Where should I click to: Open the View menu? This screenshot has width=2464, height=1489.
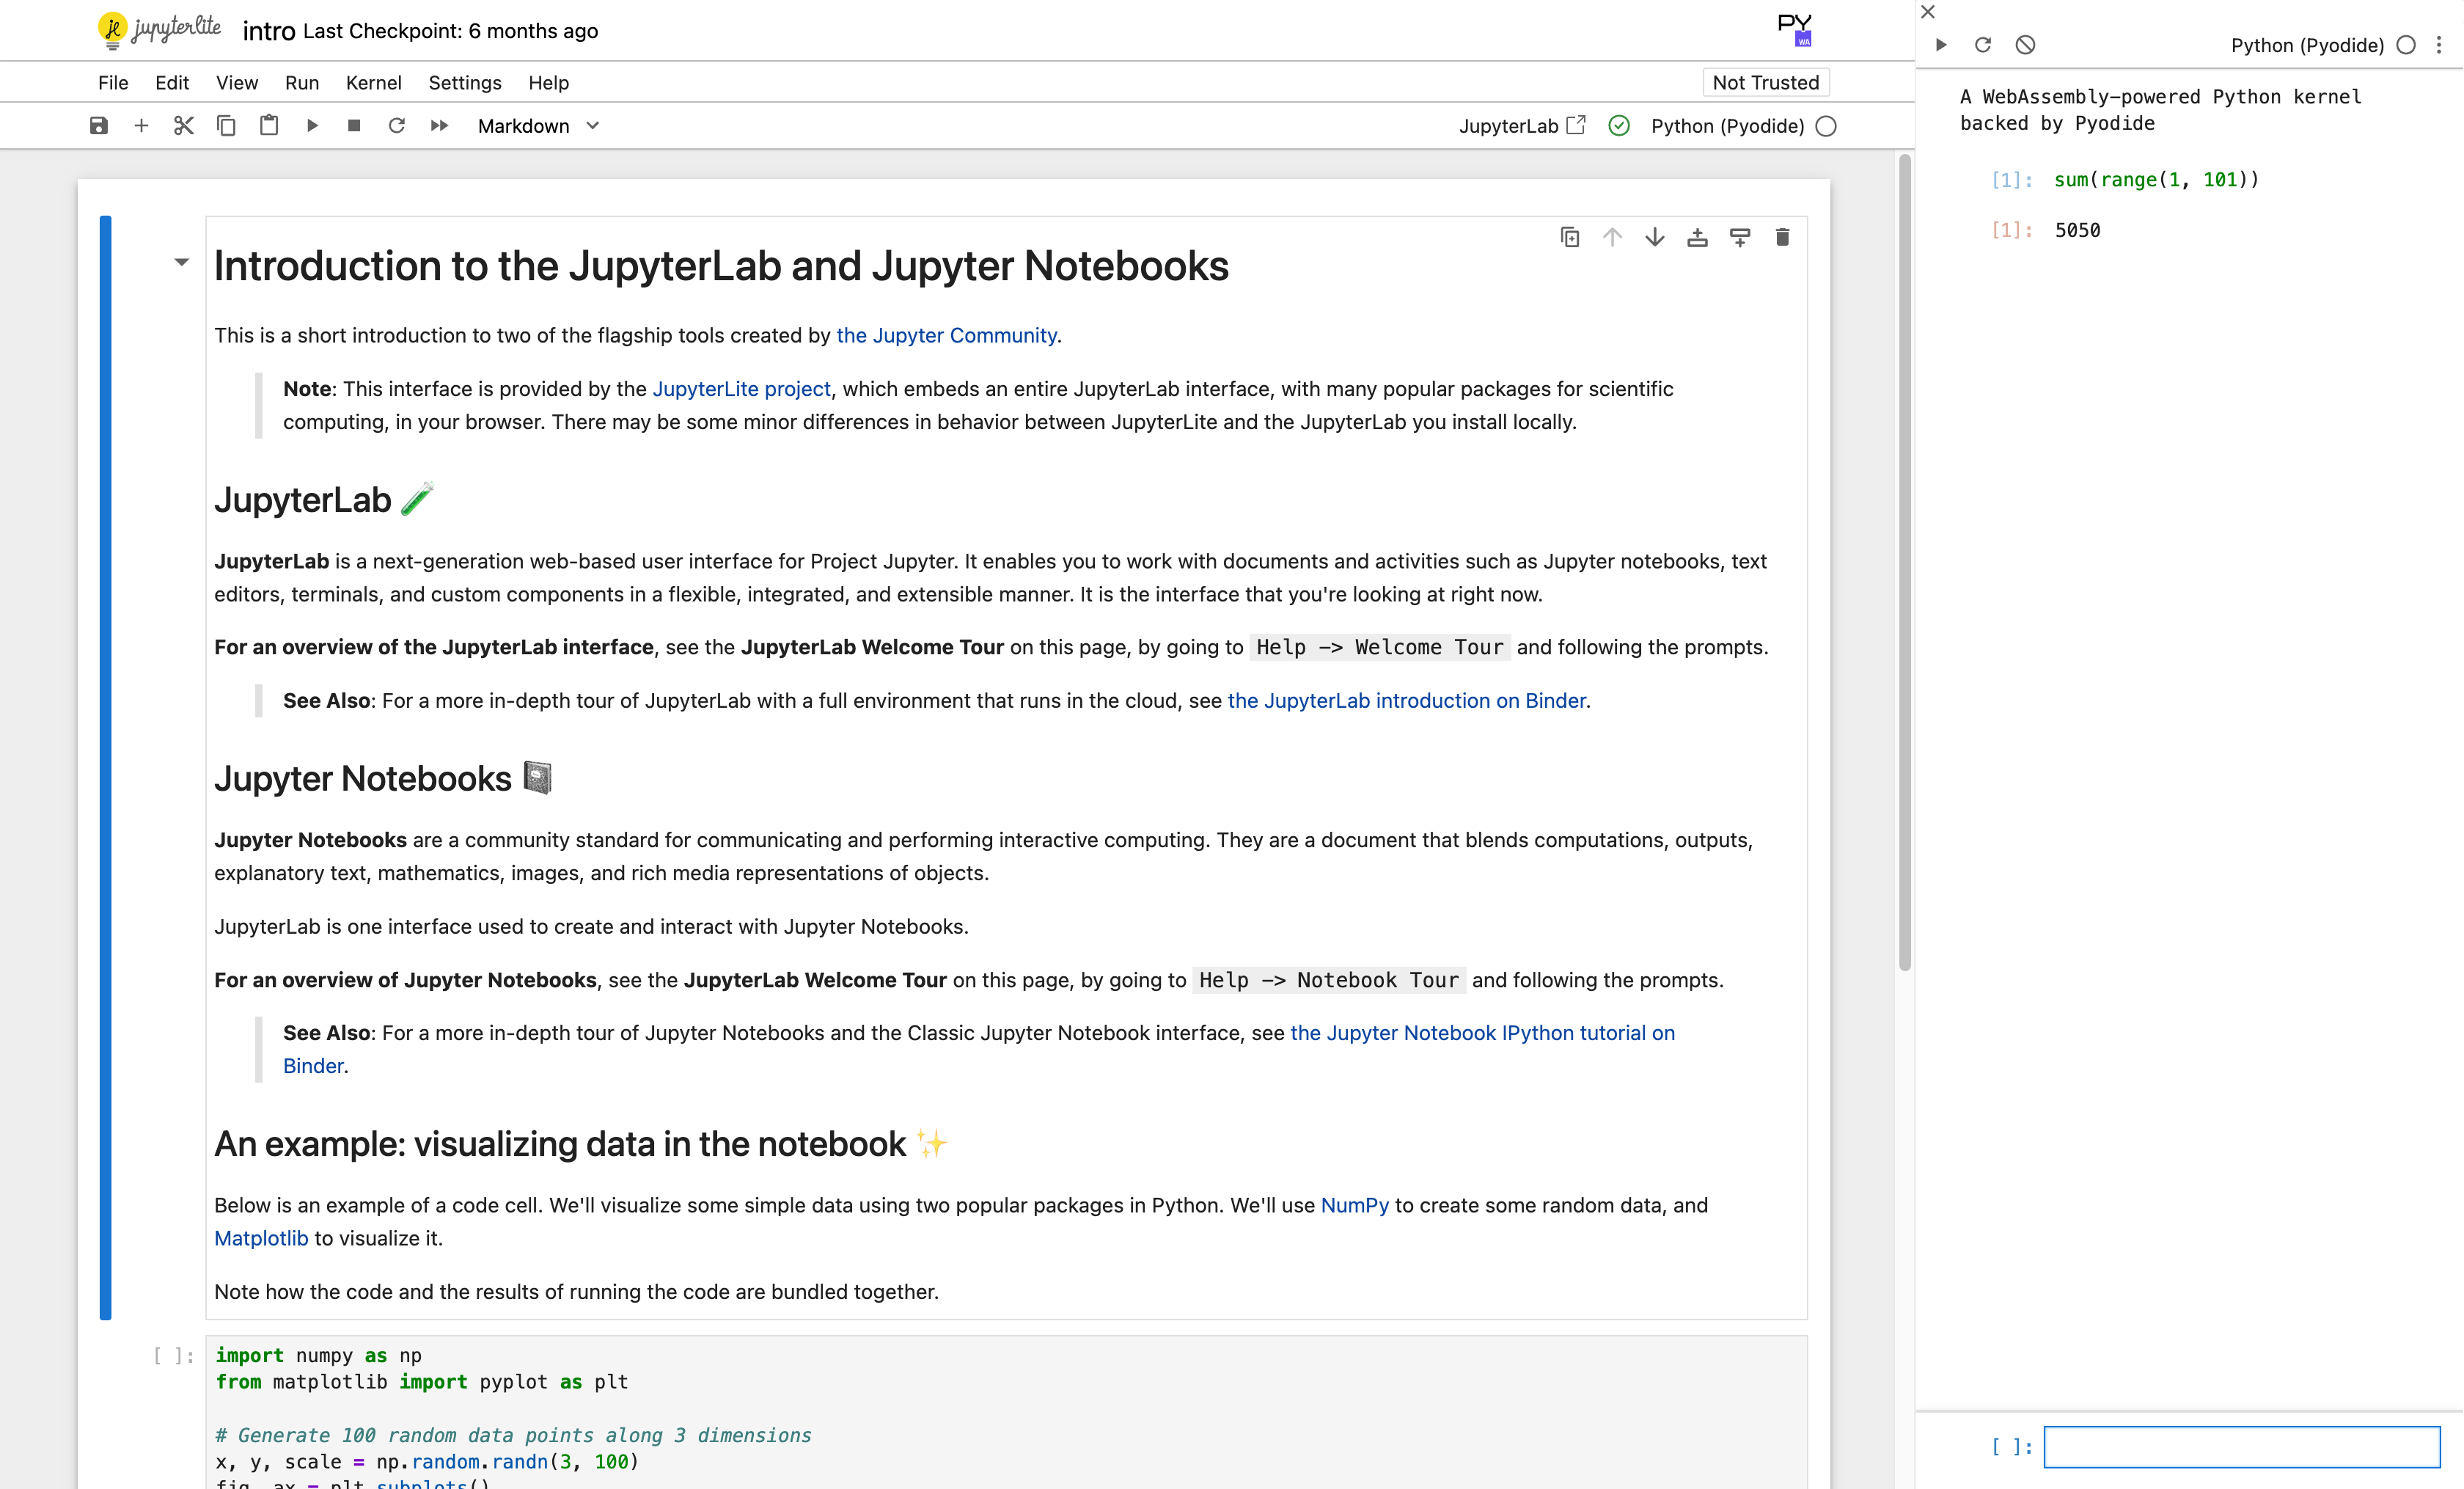coord(237,83)
